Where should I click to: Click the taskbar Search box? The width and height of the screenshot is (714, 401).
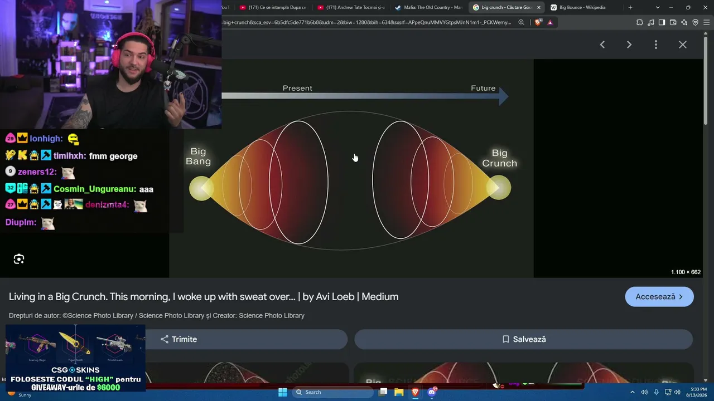pos(334,392)
